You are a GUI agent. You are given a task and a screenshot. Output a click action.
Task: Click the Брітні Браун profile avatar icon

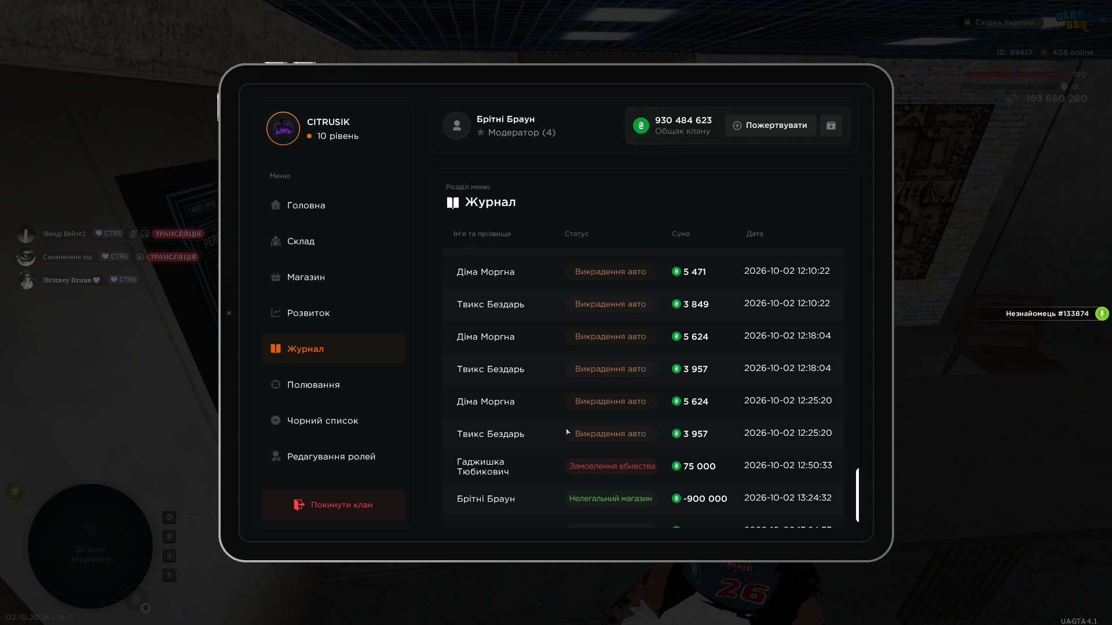click(456, 126)
